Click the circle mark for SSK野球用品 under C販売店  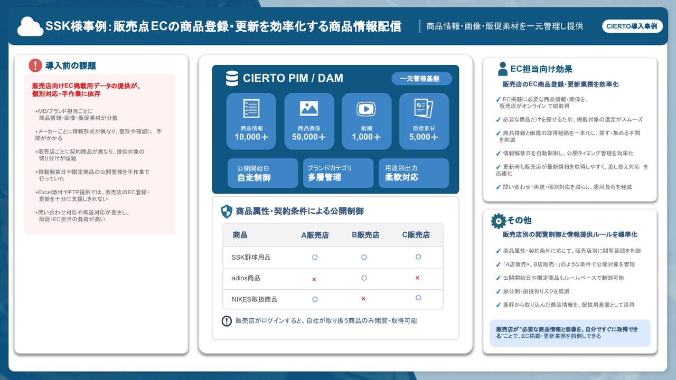(x=418, y=257)
